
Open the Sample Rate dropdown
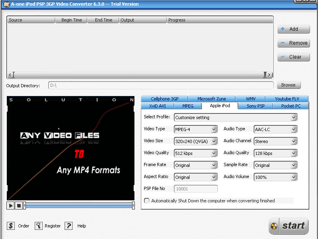(276, 165)
